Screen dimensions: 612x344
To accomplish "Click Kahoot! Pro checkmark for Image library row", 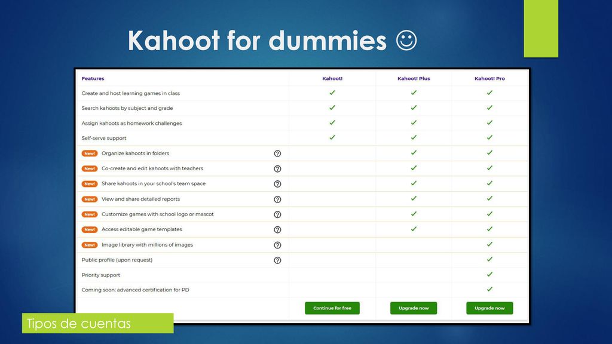I will click(489, 244).
